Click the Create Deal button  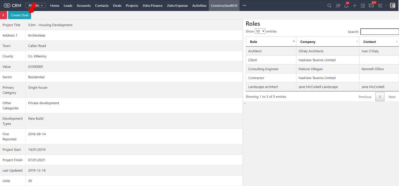tap(20, 15)
